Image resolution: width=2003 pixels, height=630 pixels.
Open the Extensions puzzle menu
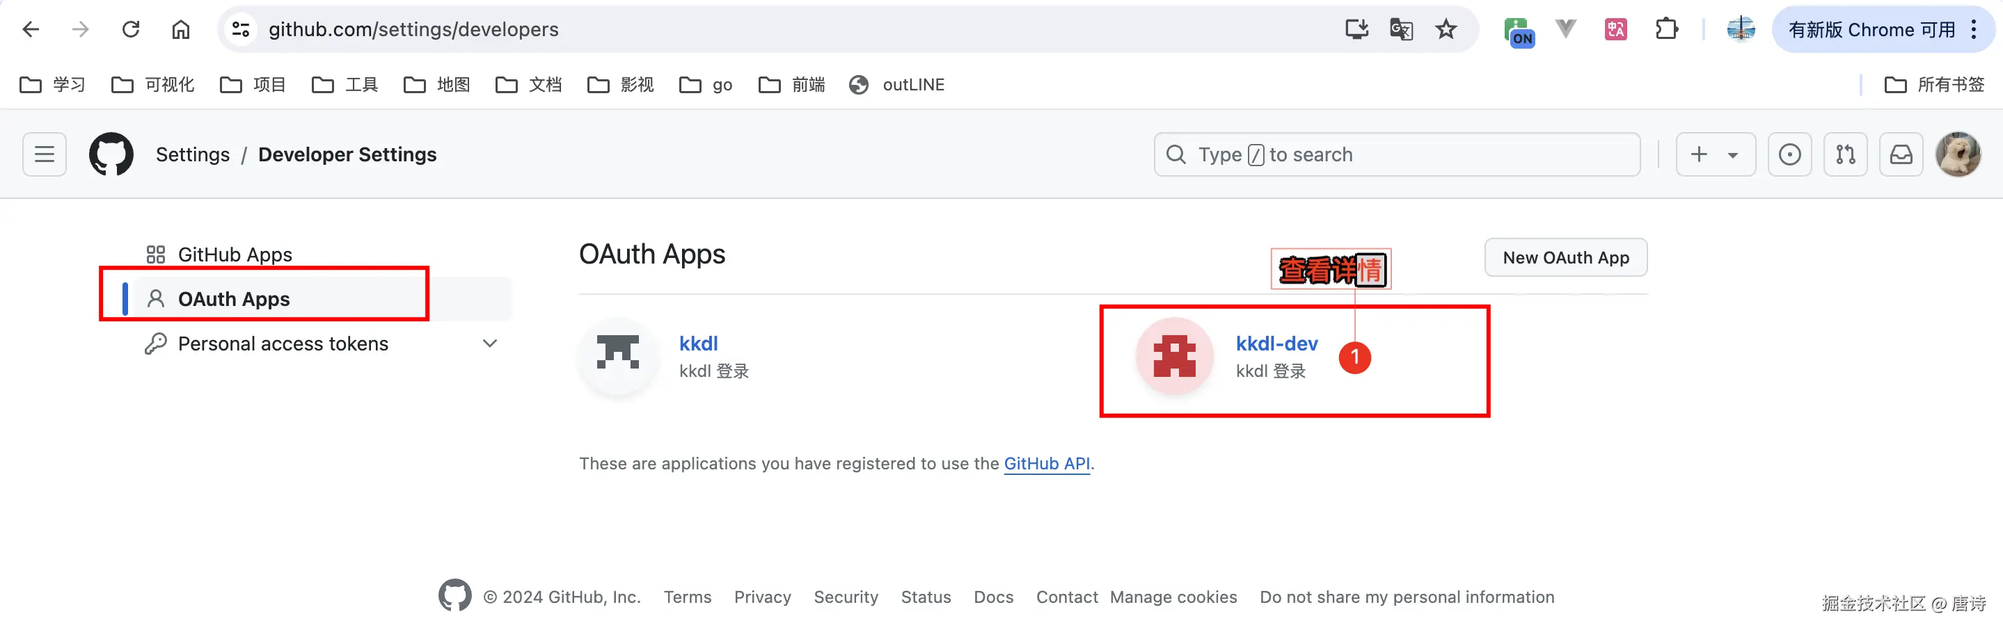click(1666, 29)
